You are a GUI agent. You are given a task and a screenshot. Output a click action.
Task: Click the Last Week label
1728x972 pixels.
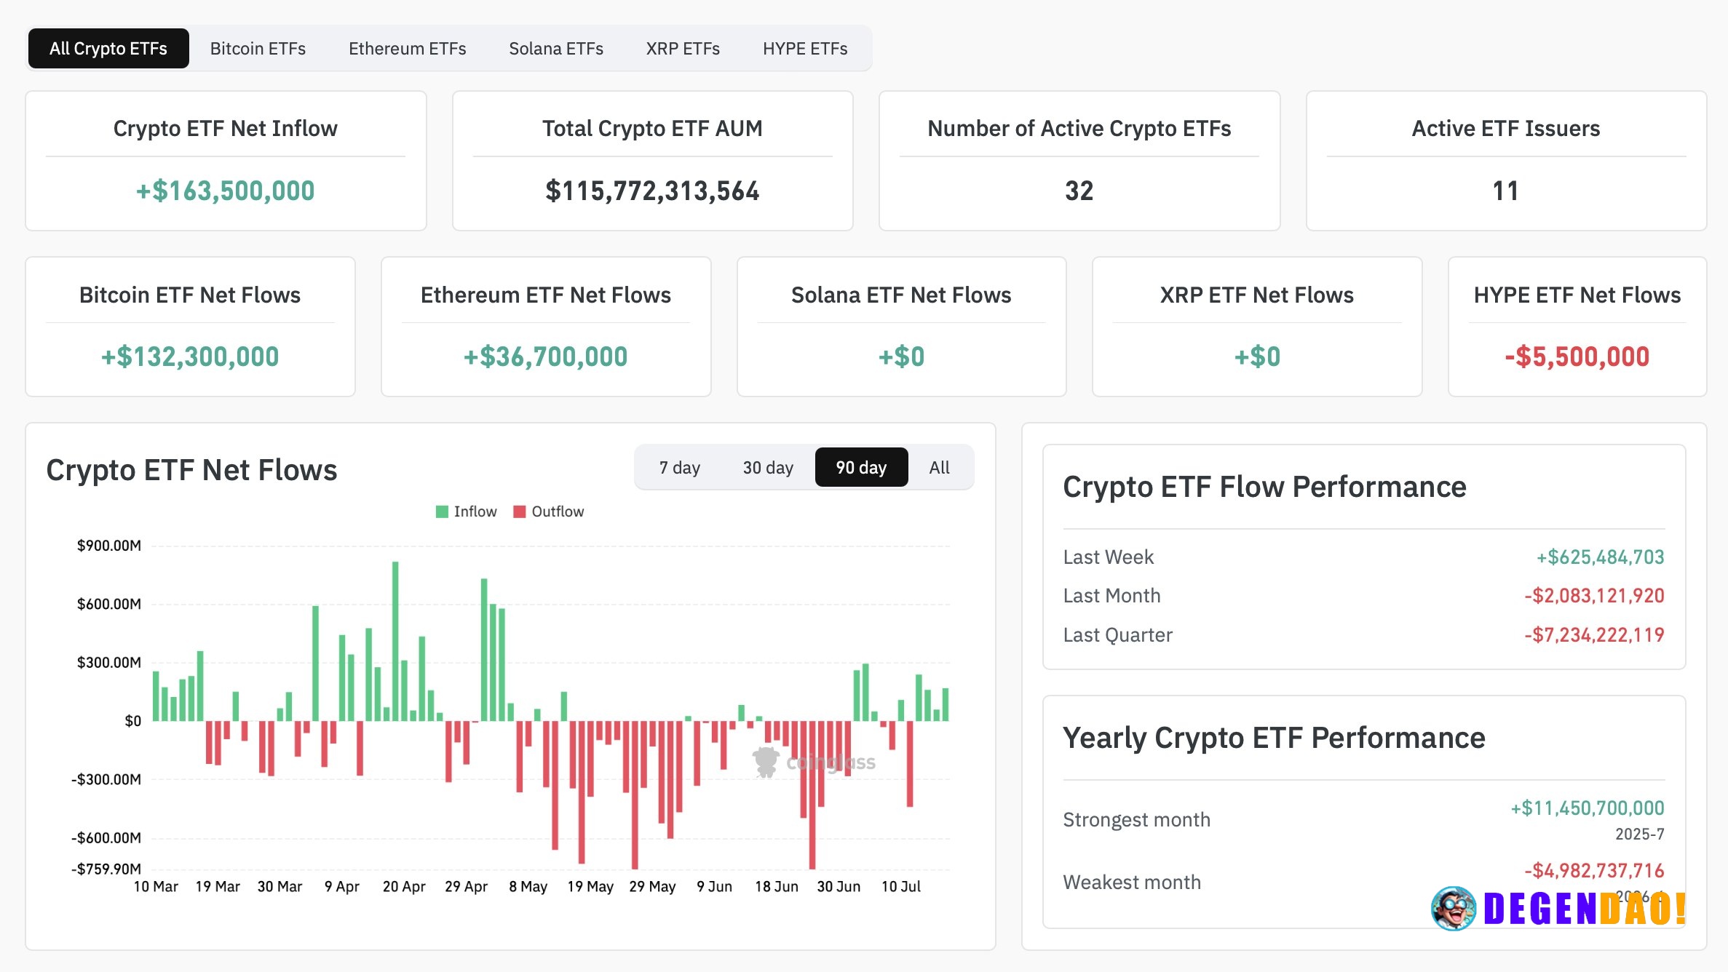point(1108,557)
